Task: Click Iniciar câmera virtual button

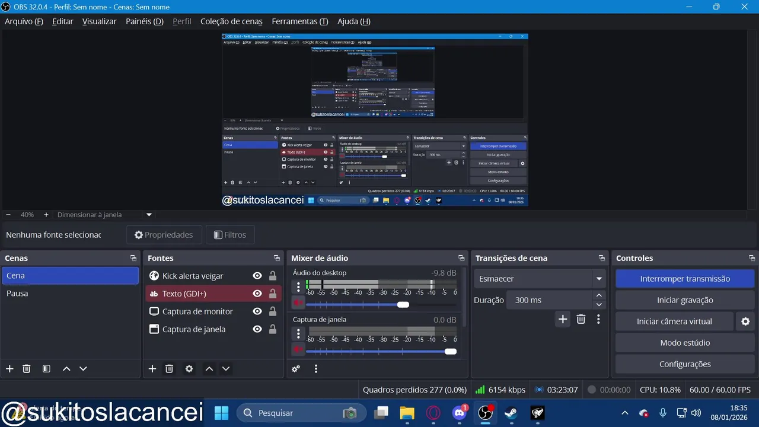Action: [674, 321]
